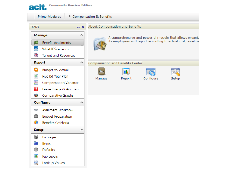Viewport: 227px width, 170px height.
Task: Collapse the Report section chevron
Action: pos(82,62)
